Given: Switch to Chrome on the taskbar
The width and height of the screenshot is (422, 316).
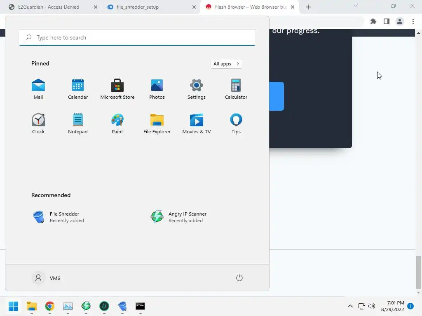Looking at the screenshot, I should click(50, 306).
